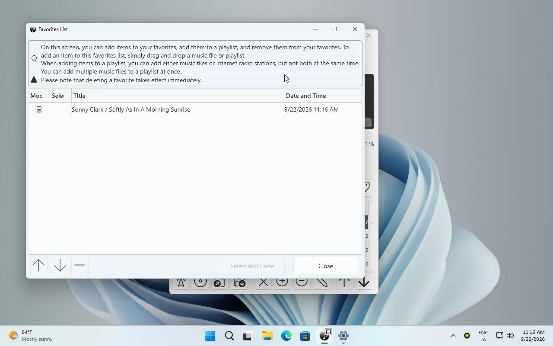Maximize the Favorites List window

(335, 29)
